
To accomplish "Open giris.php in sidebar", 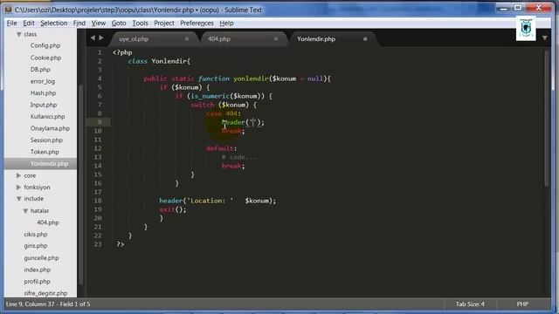I will pyautogui.click(x=36, y=246).
